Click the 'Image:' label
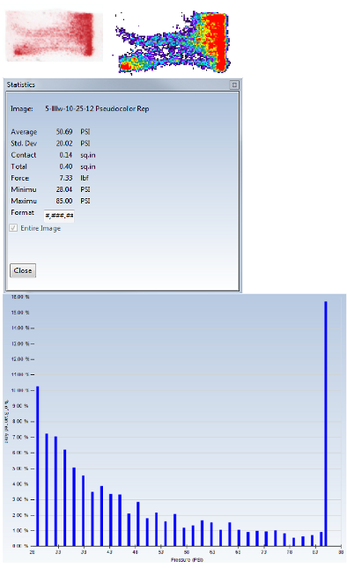 (x=22, y=108)
